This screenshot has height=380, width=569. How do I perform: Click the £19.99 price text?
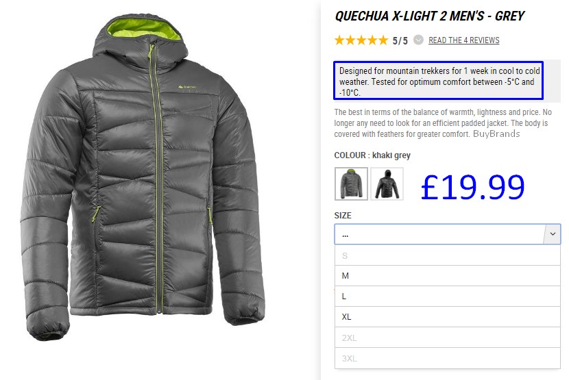coord(472,187)
